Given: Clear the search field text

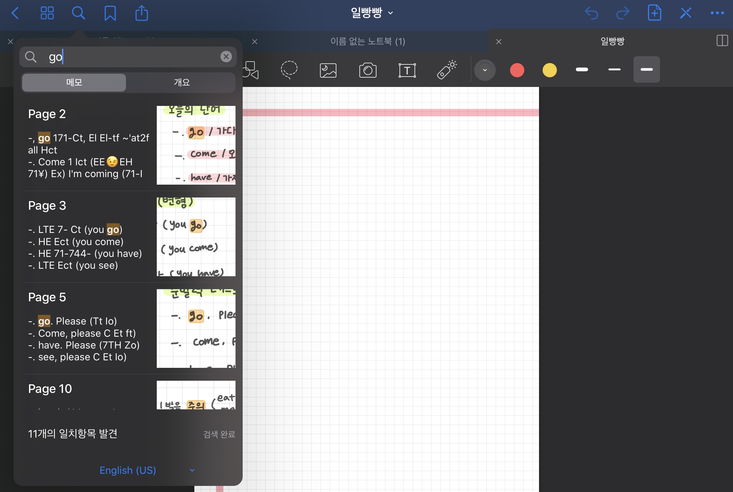Looking at the screenshot, I should (x=226, y=57).
